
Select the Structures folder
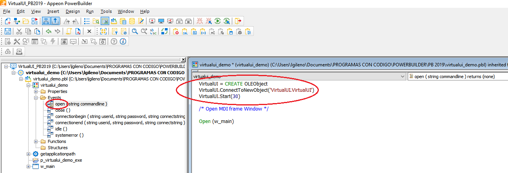[x=58, y=148]
